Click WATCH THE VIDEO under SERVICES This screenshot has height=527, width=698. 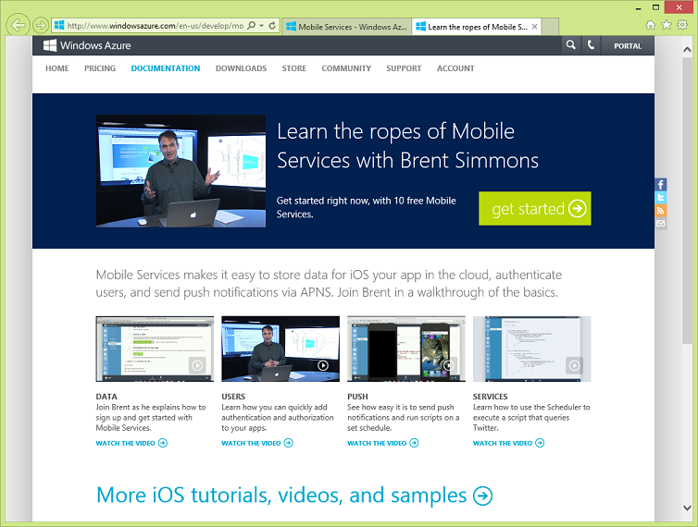click(x=508, y=443)
